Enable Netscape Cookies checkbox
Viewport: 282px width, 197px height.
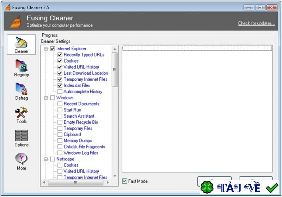pyautogui.click(x=60, y=165)
